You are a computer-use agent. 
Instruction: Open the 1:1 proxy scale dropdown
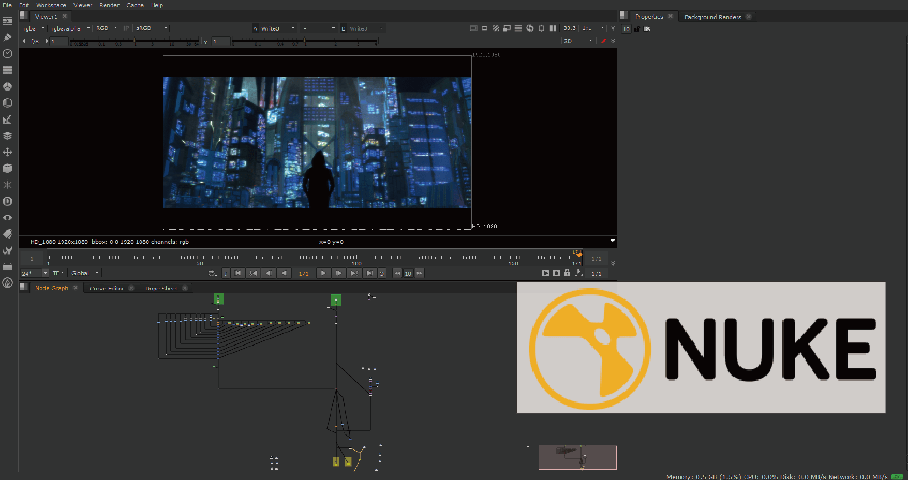tap(592, 28)
